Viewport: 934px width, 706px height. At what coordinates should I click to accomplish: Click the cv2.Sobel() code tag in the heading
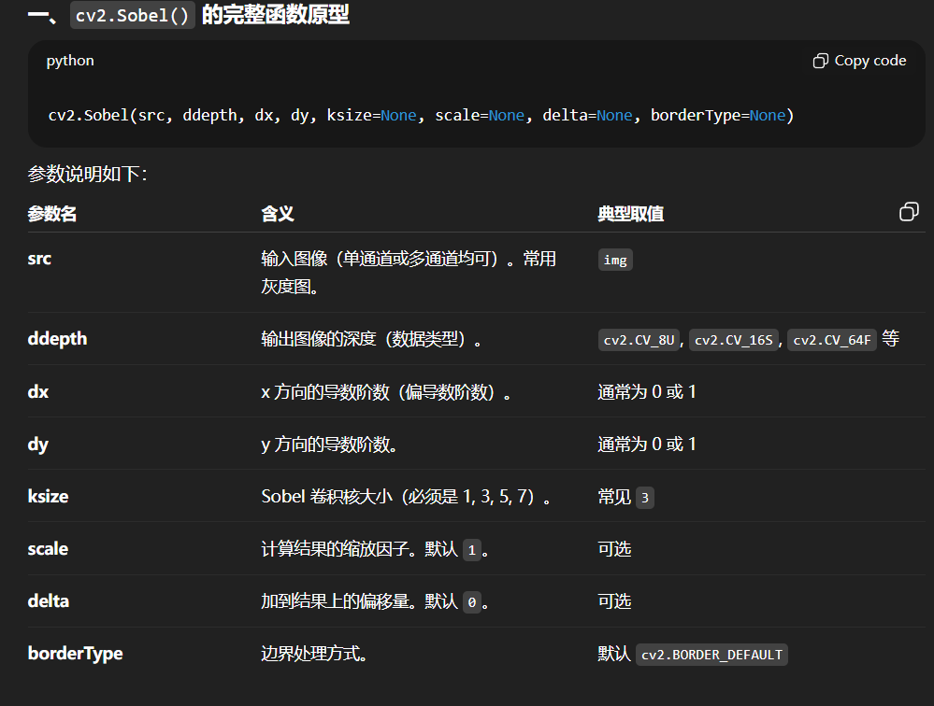pos(133,16)
